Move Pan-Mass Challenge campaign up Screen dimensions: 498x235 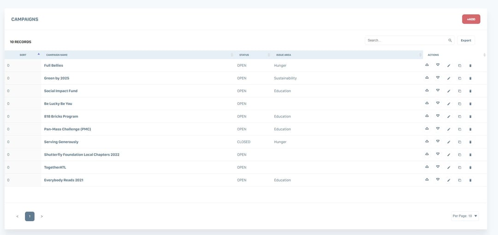coord(427,129)
